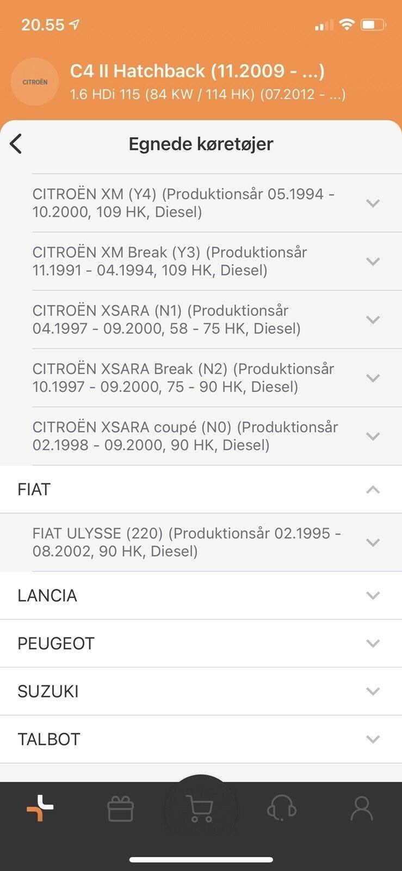Open the gift box offers icon
The width and height of the screenshot is (402, 871).
click(x=120, y=809)
